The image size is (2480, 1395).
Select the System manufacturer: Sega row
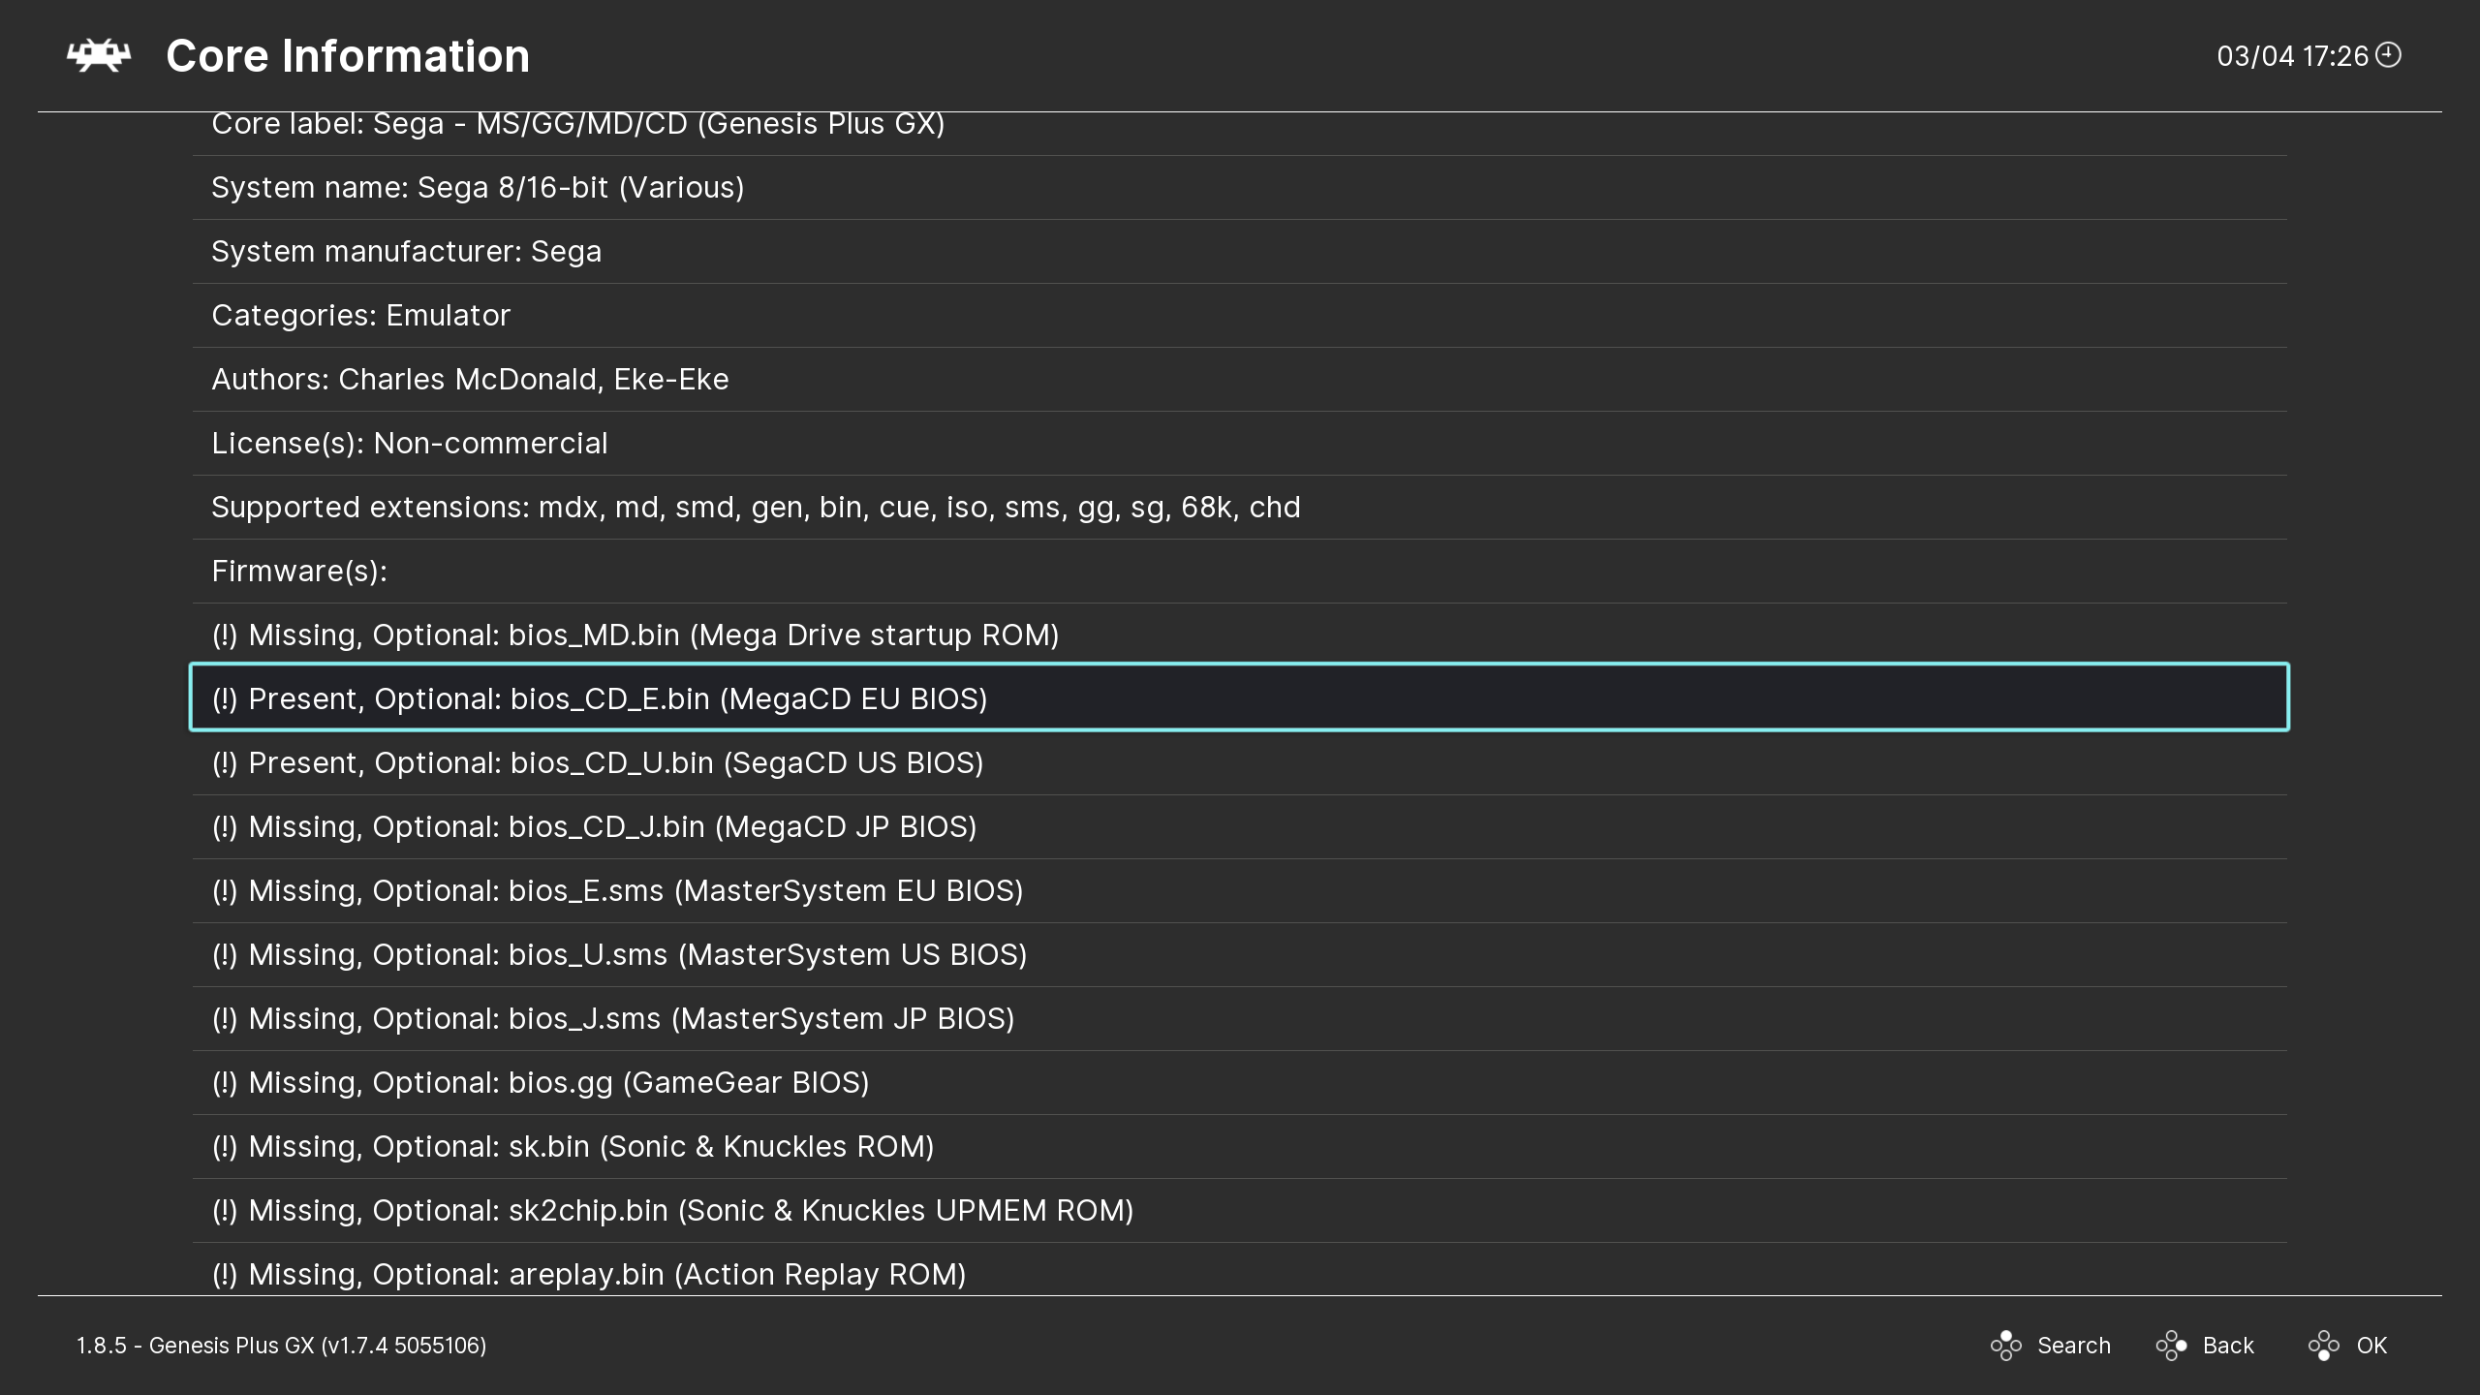coord(1239,251)
